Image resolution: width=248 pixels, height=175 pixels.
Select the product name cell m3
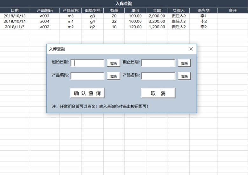point(71,16)
